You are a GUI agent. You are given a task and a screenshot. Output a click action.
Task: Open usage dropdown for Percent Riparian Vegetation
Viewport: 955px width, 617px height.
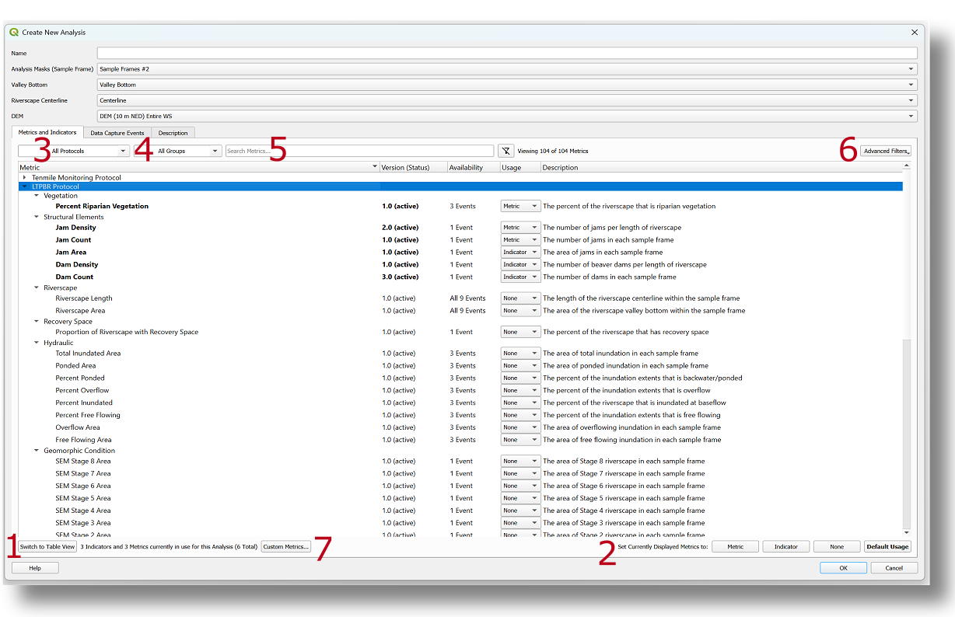click(520, 206)
